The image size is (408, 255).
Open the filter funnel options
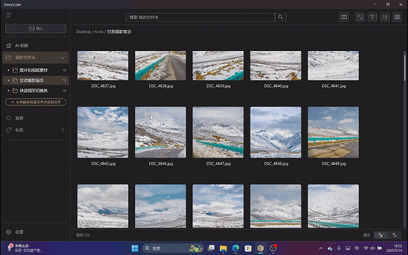point(373,17)
